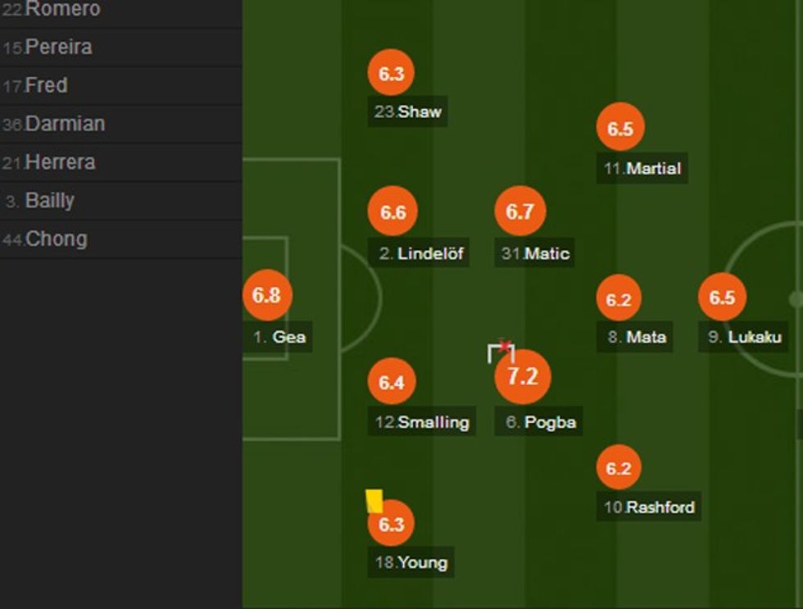Click the missed penalty icon beside Pogba
The height and width of the screenshot is (609, 803).
point(501,352)
